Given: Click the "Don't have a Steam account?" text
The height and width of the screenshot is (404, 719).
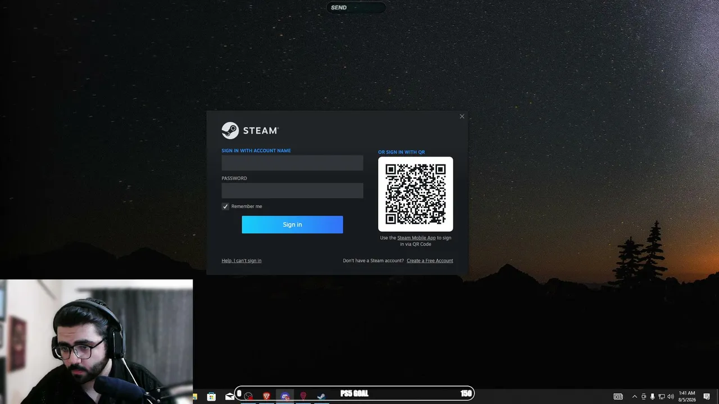Looking at the screenshot, I should pos(374,260).
